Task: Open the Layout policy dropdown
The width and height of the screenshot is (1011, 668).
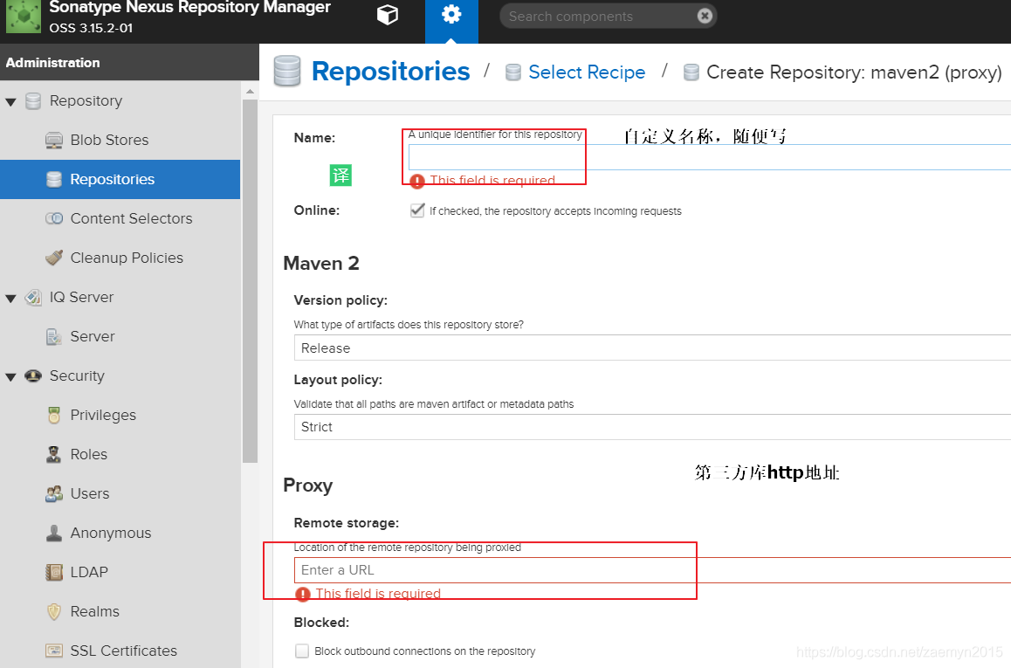Action: click(652, 427)
